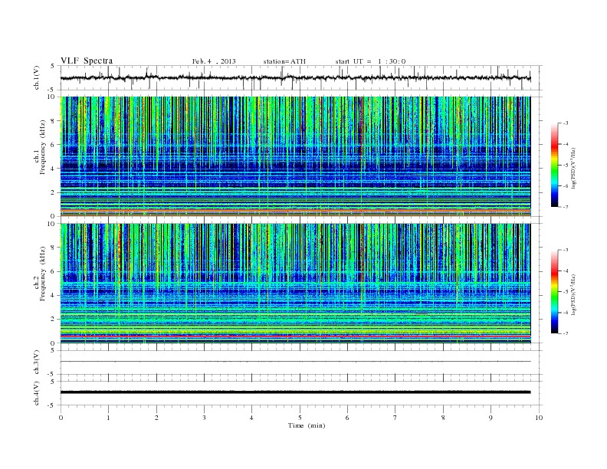Screen dimensions: 607x469
Task: Click time-axis tick label '3'
Action: pos(204,418)
